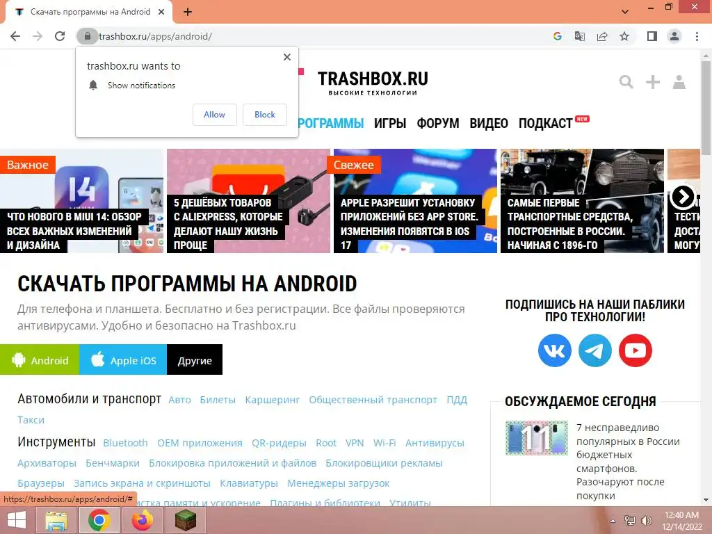Viewport: 712px width, 534px height.
Task: Click the Google icon in address bar
Action: 557,36
